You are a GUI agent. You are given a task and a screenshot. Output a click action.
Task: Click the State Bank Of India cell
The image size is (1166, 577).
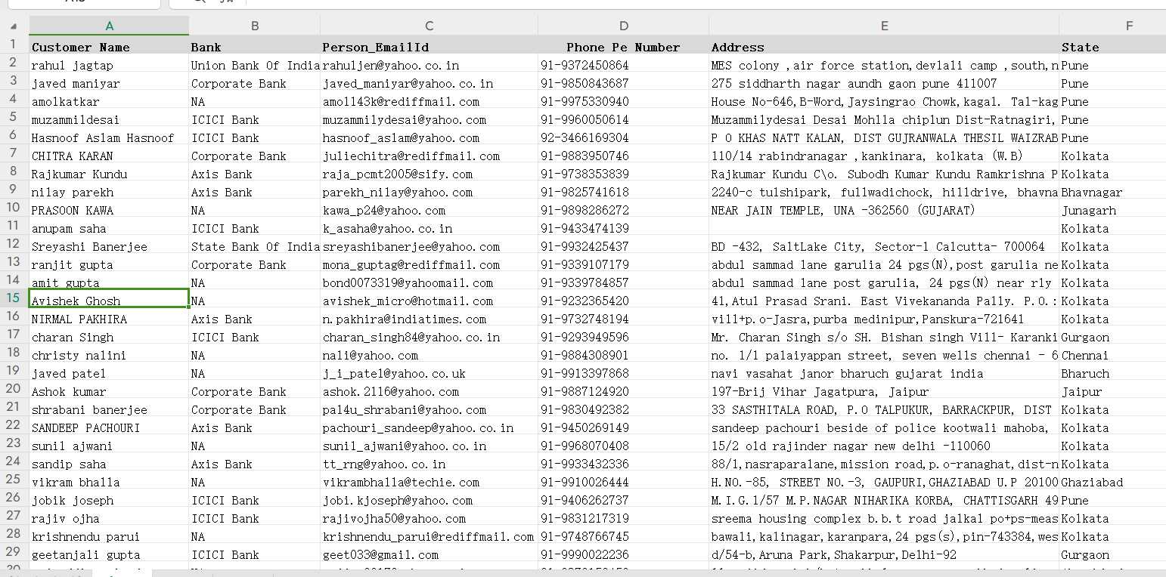pyautogui.click(x=255, y=247)
